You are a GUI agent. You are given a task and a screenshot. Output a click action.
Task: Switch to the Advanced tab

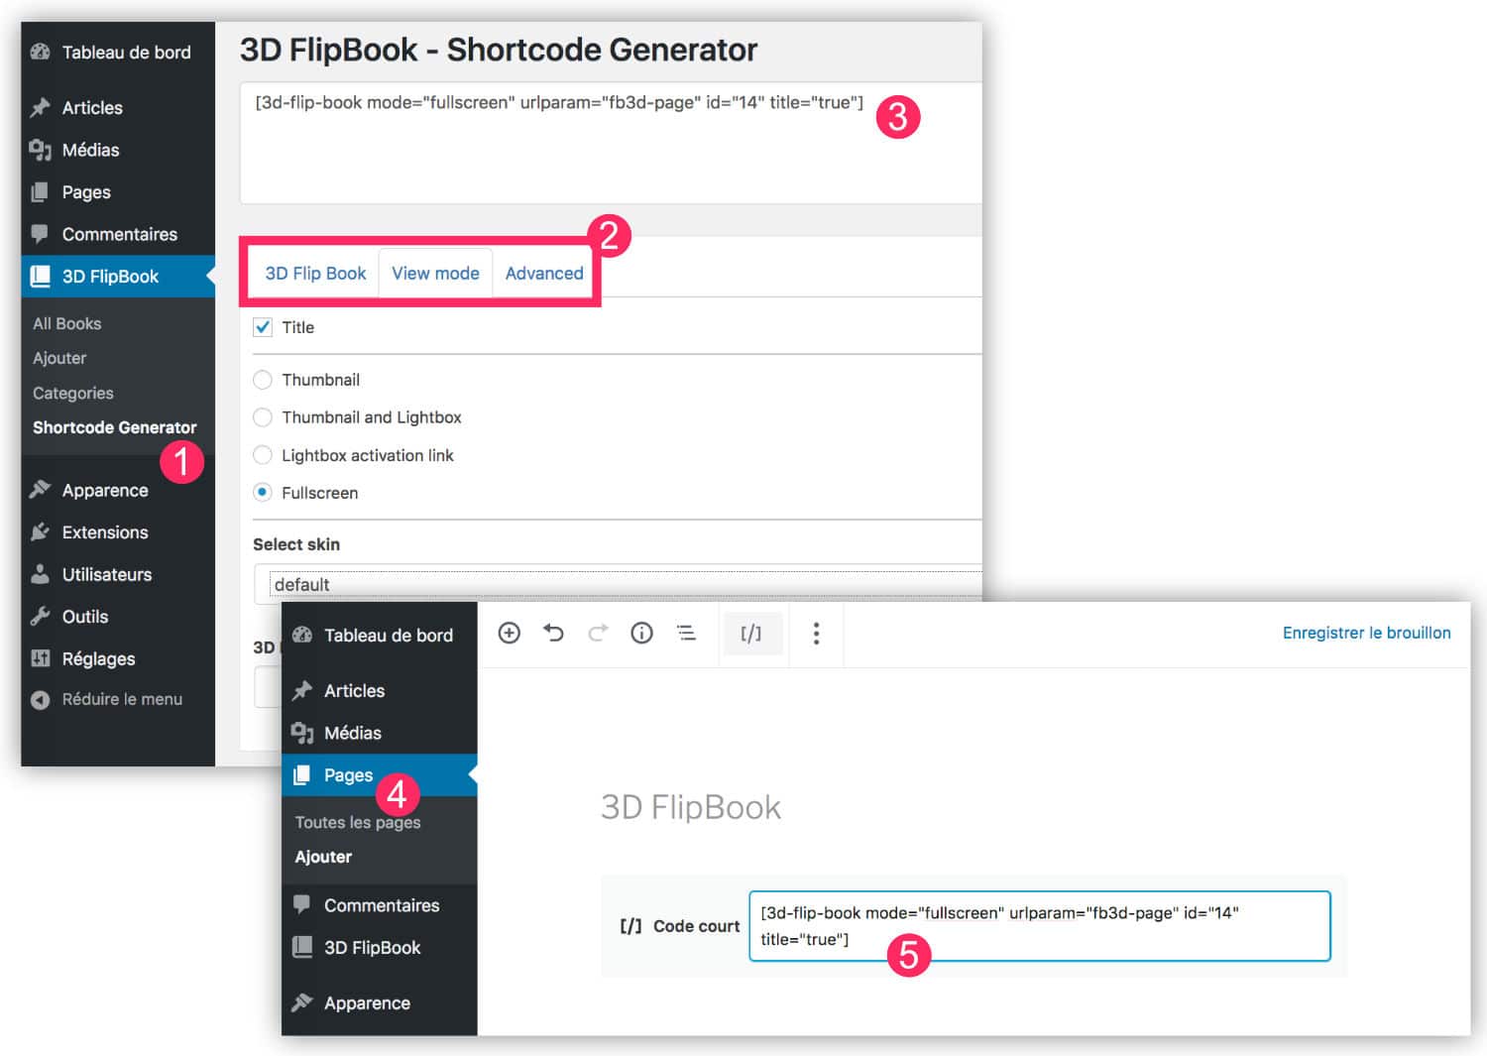click(x=544, y=273)
